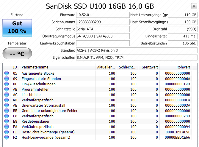The image size is (199, 147).
Task: Click the Zustand label
Action: pyautogui.click(x=17, y=15)
